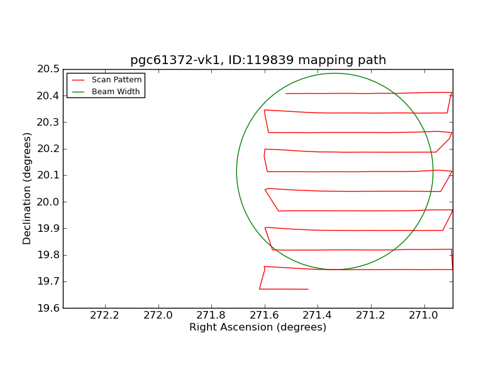Viewport: 503px width, 377px height.
Task: Click the 271.0 right ascension tick label
Action: [423, 315]
